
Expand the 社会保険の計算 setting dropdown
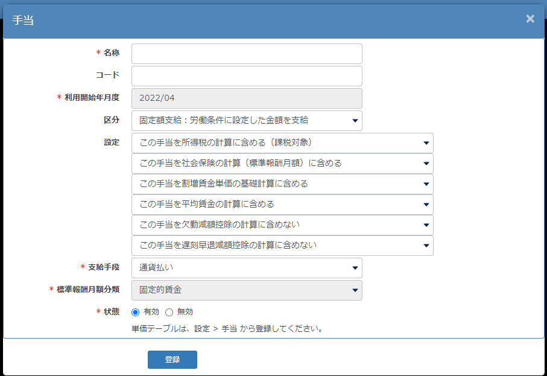pyautogui.click(x=282, y=164)
